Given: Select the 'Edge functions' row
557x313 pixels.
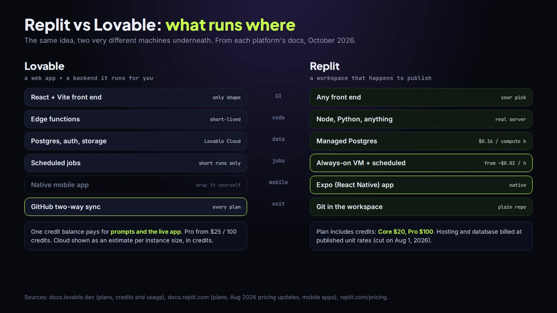Looking at the screenshot, I should [136, 119].
